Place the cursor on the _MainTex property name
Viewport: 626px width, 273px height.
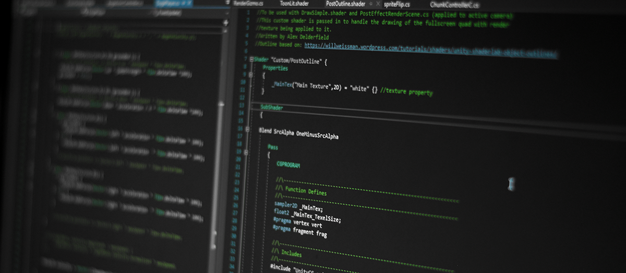[281, 84]
